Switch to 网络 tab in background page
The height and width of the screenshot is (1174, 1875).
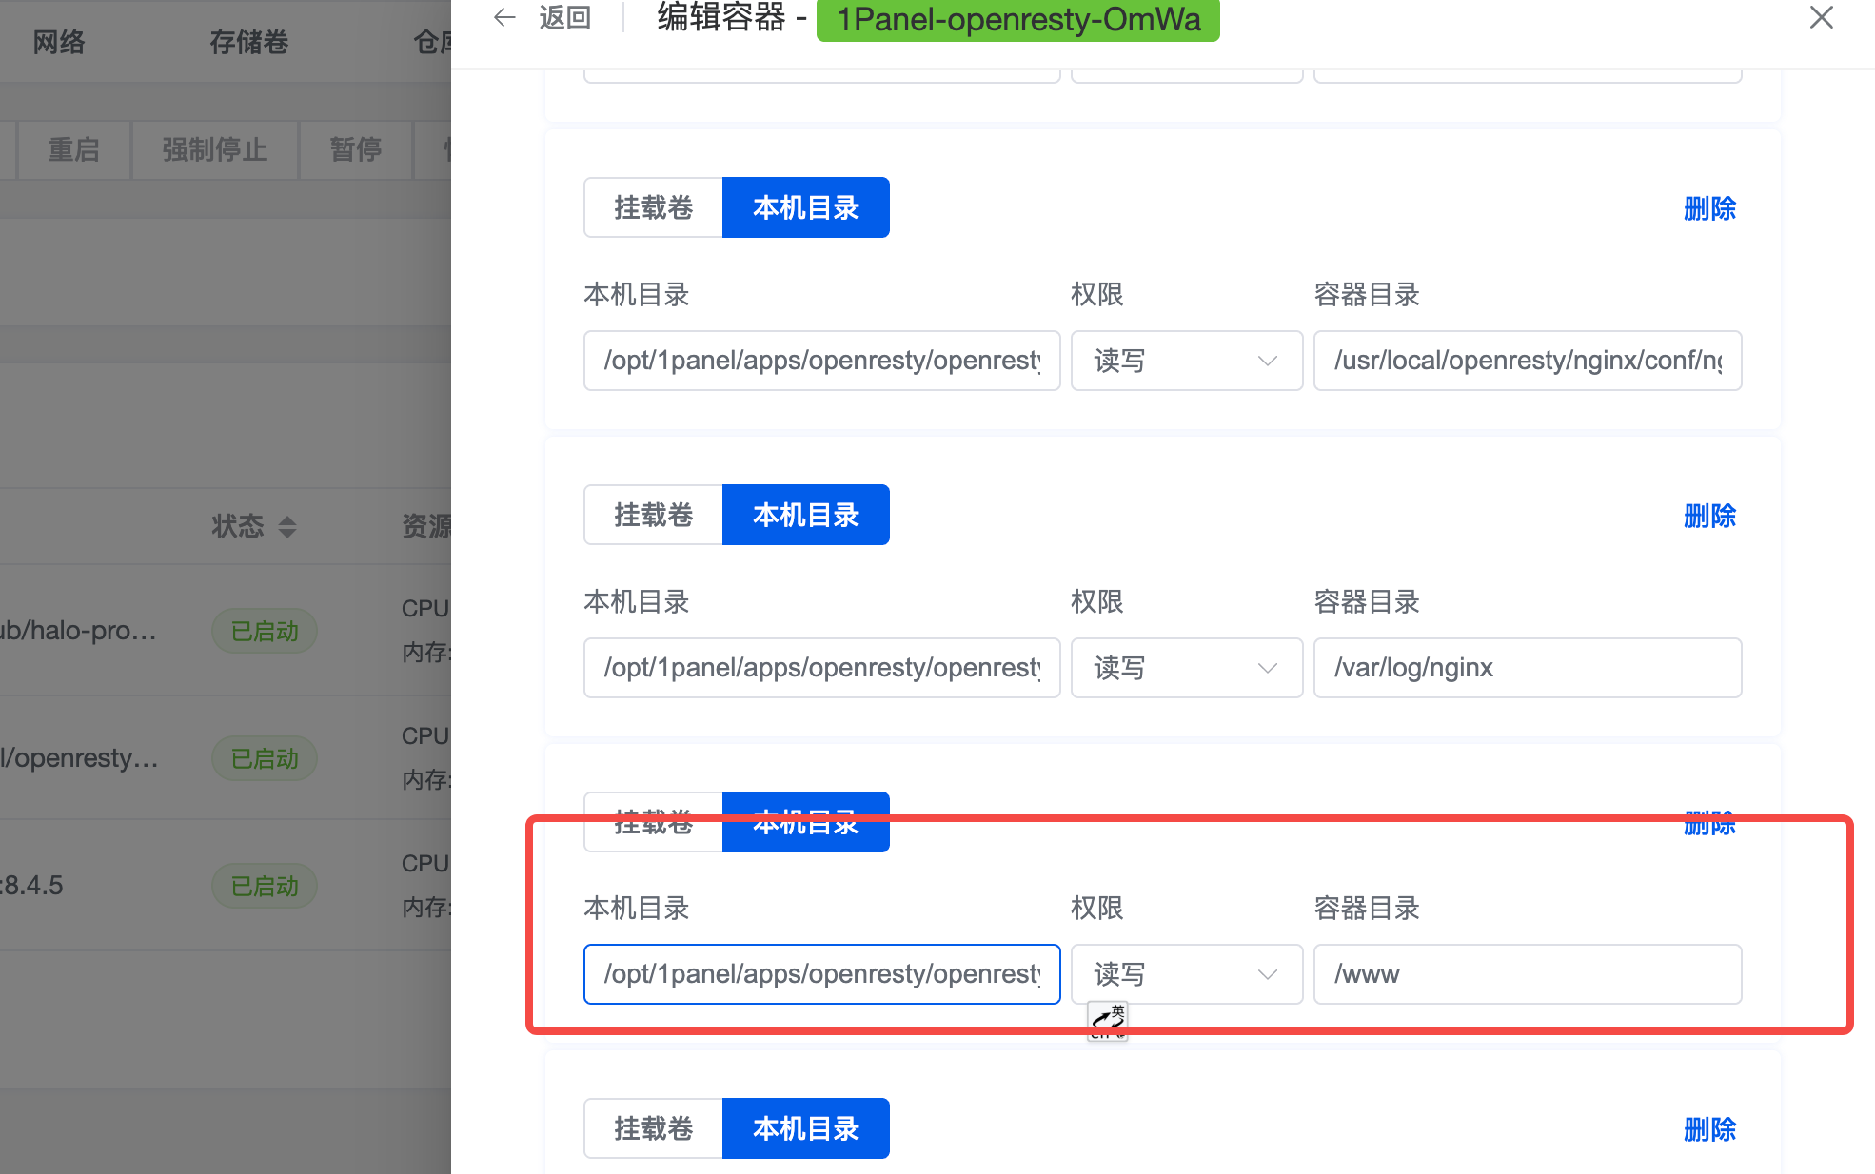pyautogui.click(x=59, y=42)
